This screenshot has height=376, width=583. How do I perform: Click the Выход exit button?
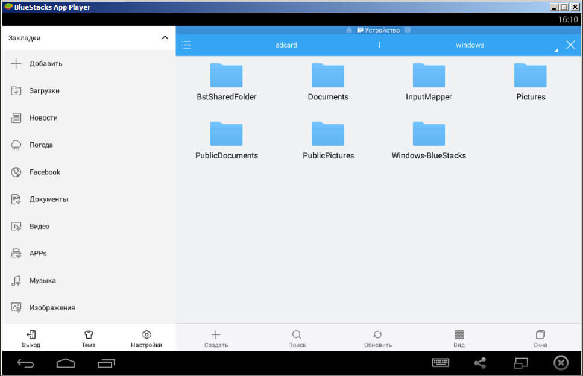(x=31, y=339)
